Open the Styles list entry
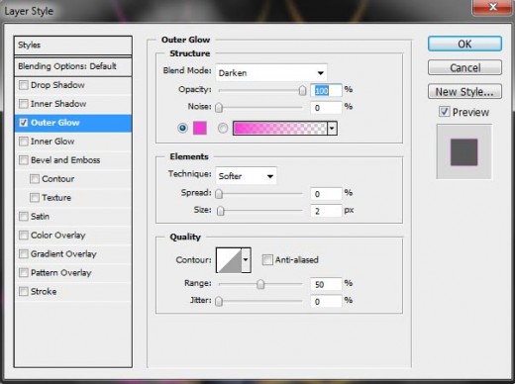Viewport: 515px width, 384px height. coord(73,46)
